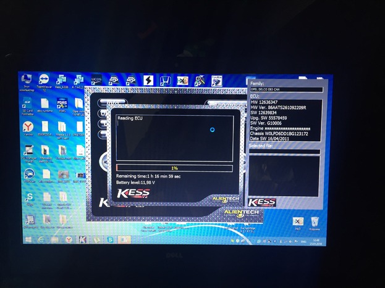The width and height of the screenshot is (385, 288).
Task: Click the KESS logo in the info panel
Action: tap(262, 202)
